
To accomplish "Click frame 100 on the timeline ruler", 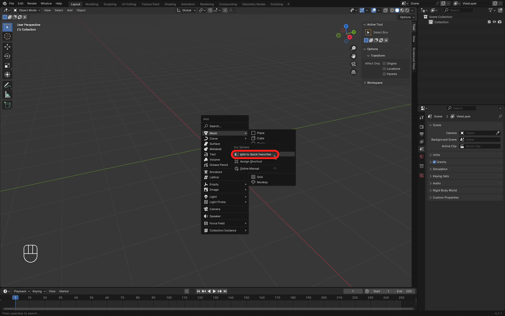I will 169,298.
